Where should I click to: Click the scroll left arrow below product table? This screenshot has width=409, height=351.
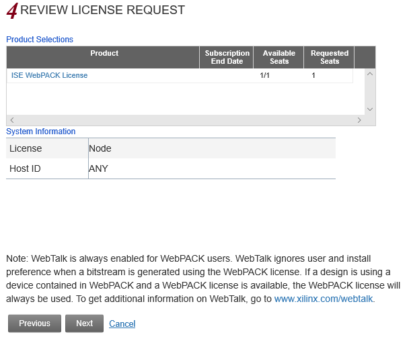pyautogui.click(x=11, y=120)
